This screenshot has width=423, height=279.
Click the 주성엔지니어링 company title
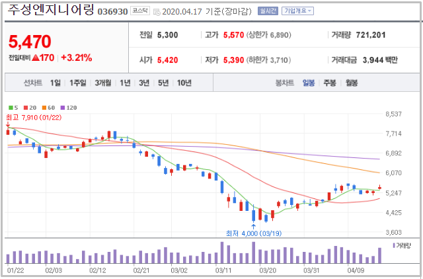pyautogui.click(x=51, y=9)
